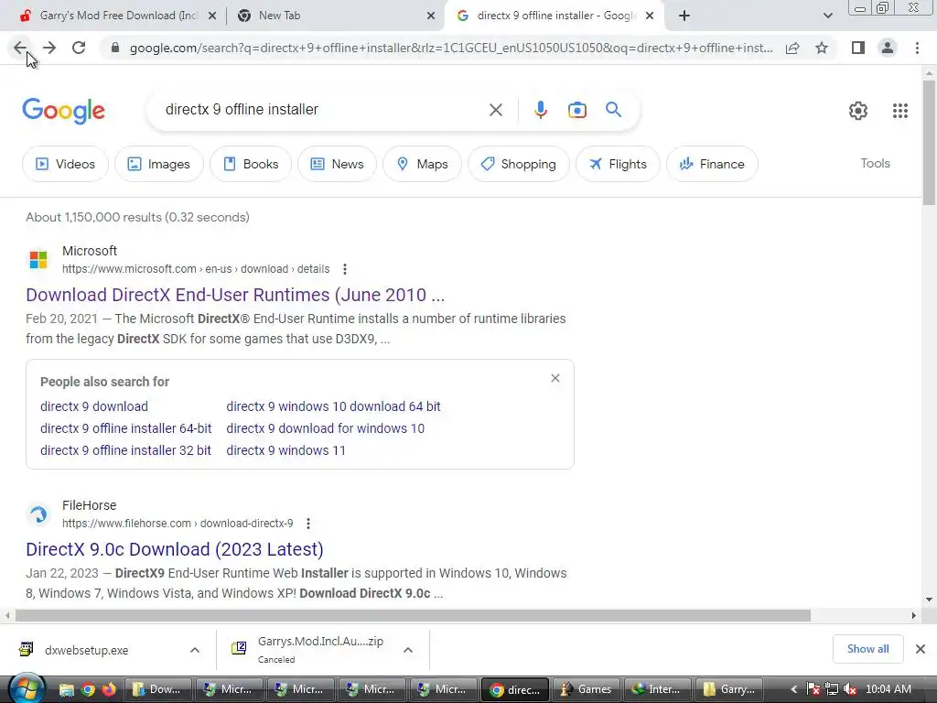Viewport: 937px width, 703px height.
Task: Open the tab search dropdown
Action: [827, 16]
